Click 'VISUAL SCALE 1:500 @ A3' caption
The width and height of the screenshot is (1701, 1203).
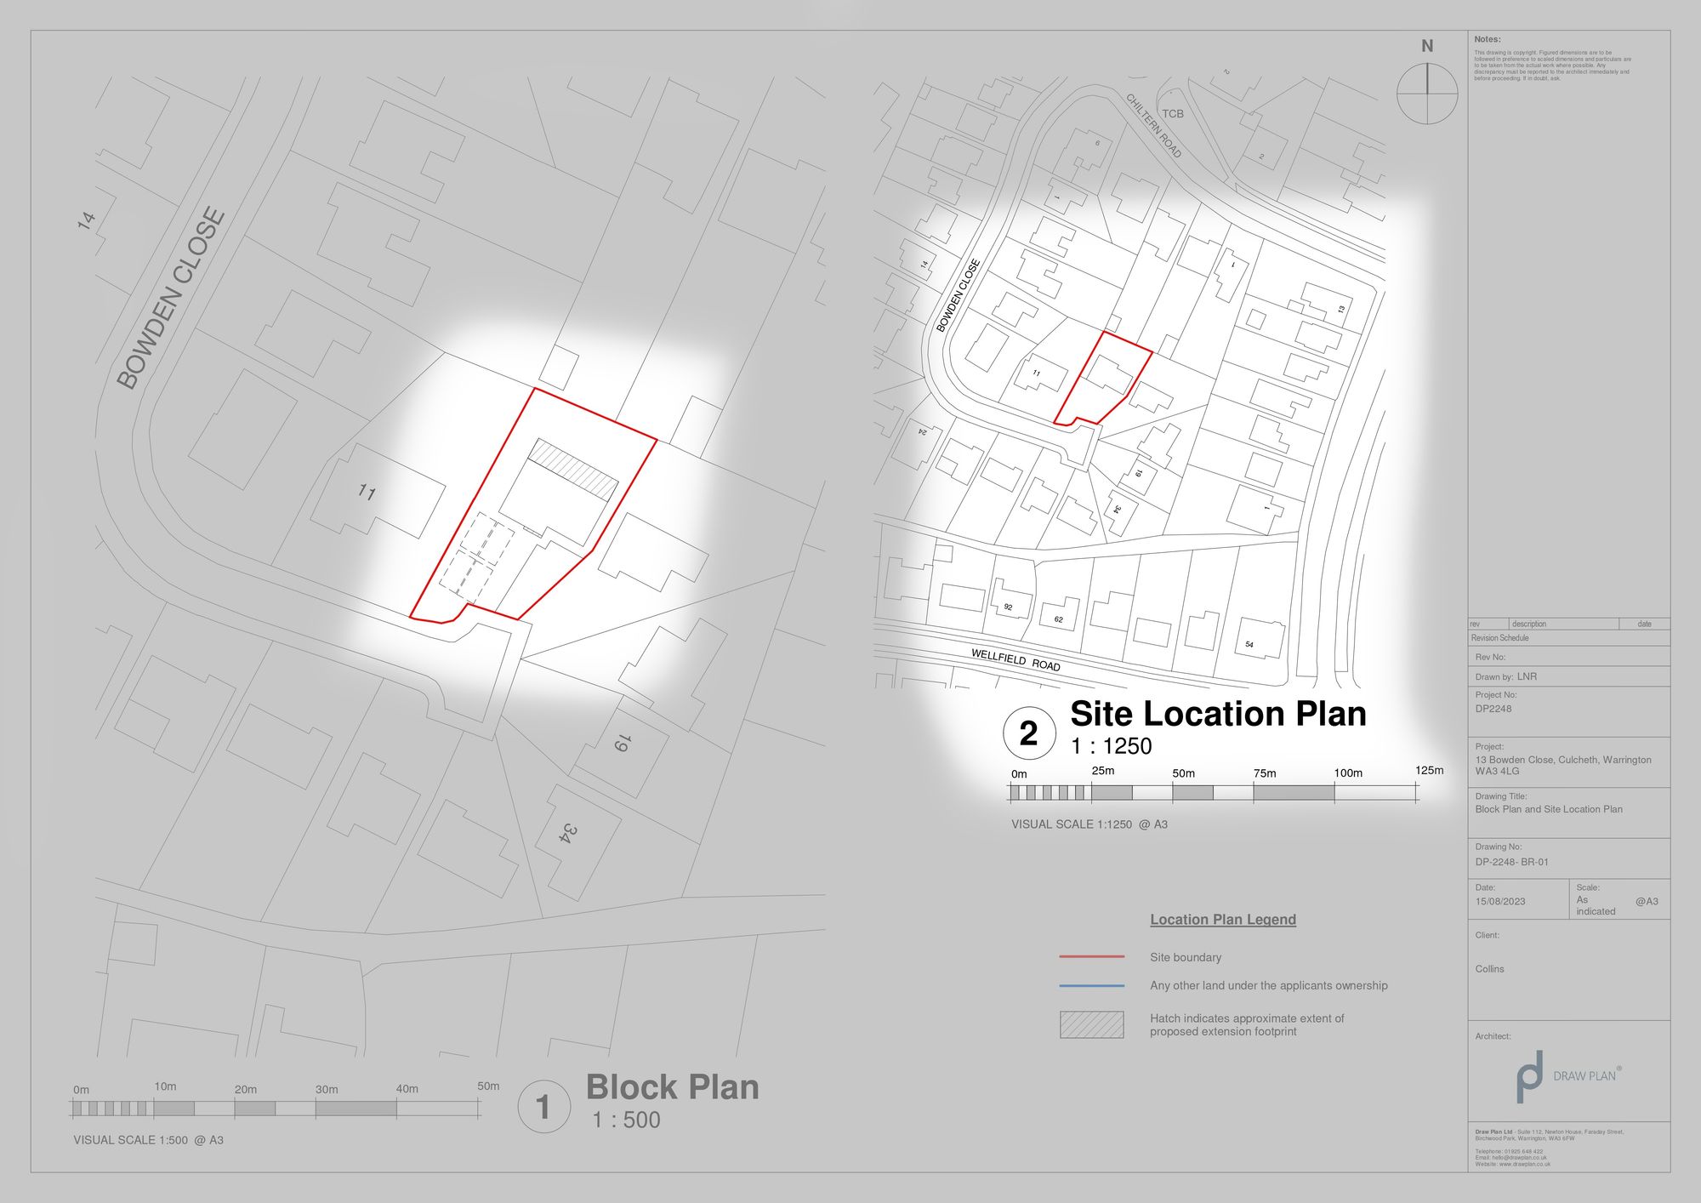tap(149, 1140)
